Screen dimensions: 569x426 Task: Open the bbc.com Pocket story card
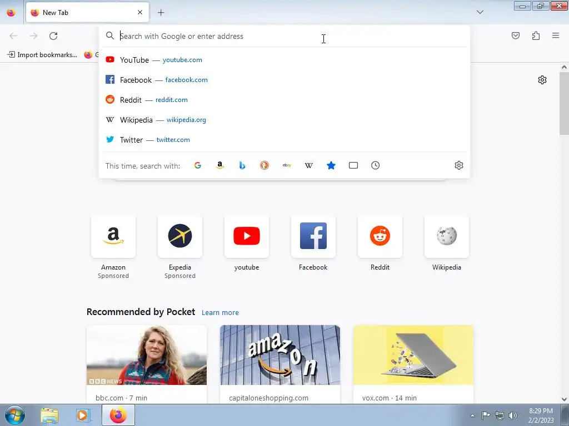tap(147, 364)
